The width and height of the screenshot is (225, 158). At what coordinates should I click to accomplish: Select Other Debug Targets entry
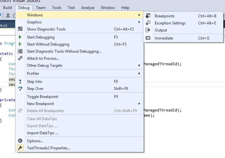pos(79,65)
